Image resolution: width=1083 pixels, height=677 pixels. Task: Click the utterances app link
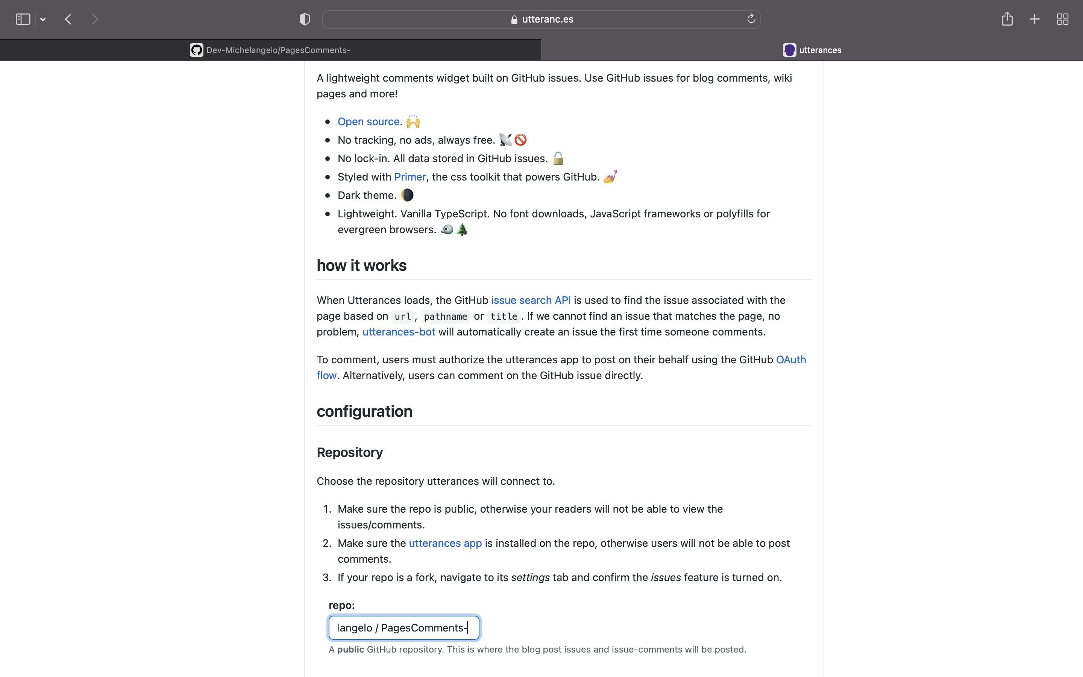click(445, 543)
